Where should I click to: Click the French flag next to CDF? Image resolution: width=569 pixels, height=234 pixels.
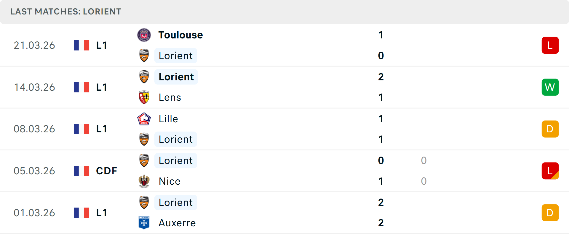81,171
